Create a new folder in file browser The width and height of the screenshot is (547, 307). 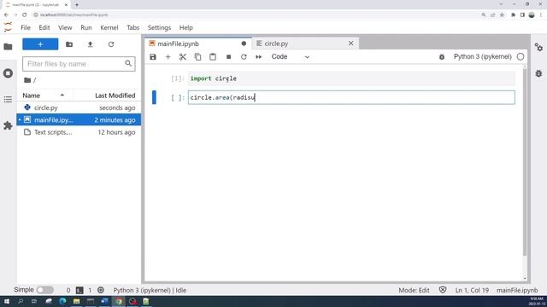[69, 44]
